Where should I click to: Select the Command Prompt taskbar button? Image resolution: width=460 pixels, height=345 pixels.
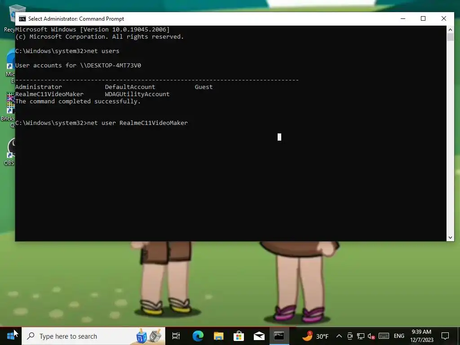279,336
